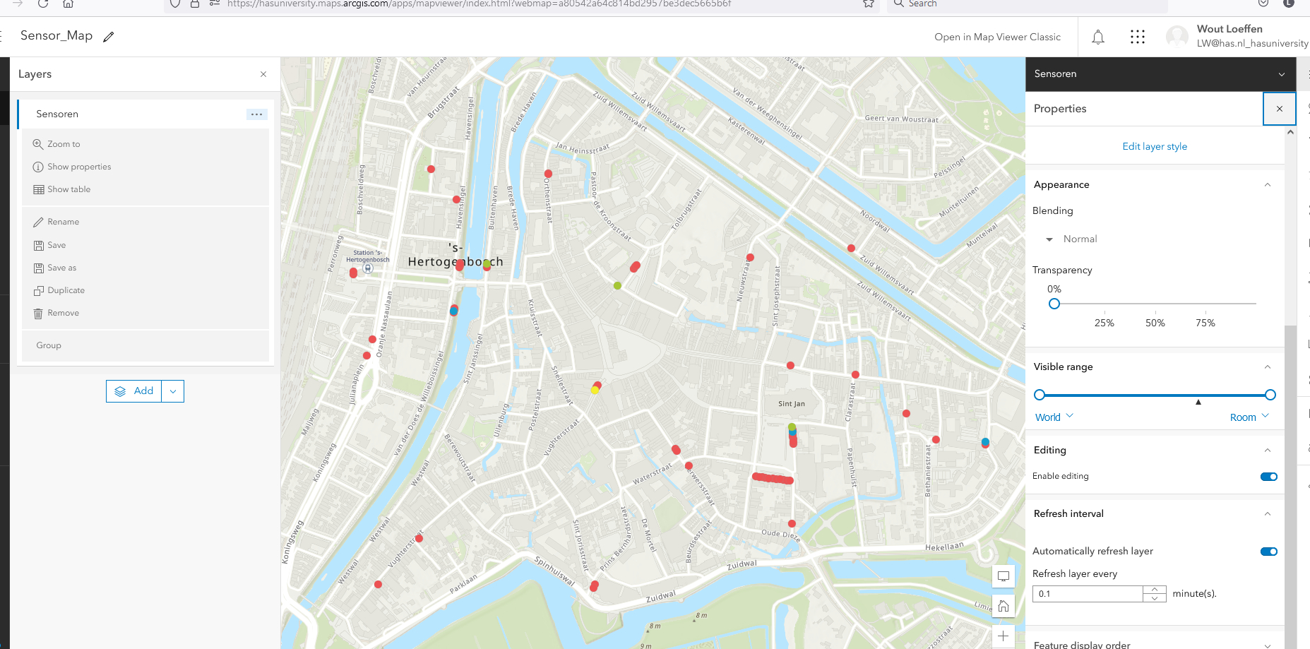Collapse the Refresh interval section

pyautogui.click(x=1268, y=513)
